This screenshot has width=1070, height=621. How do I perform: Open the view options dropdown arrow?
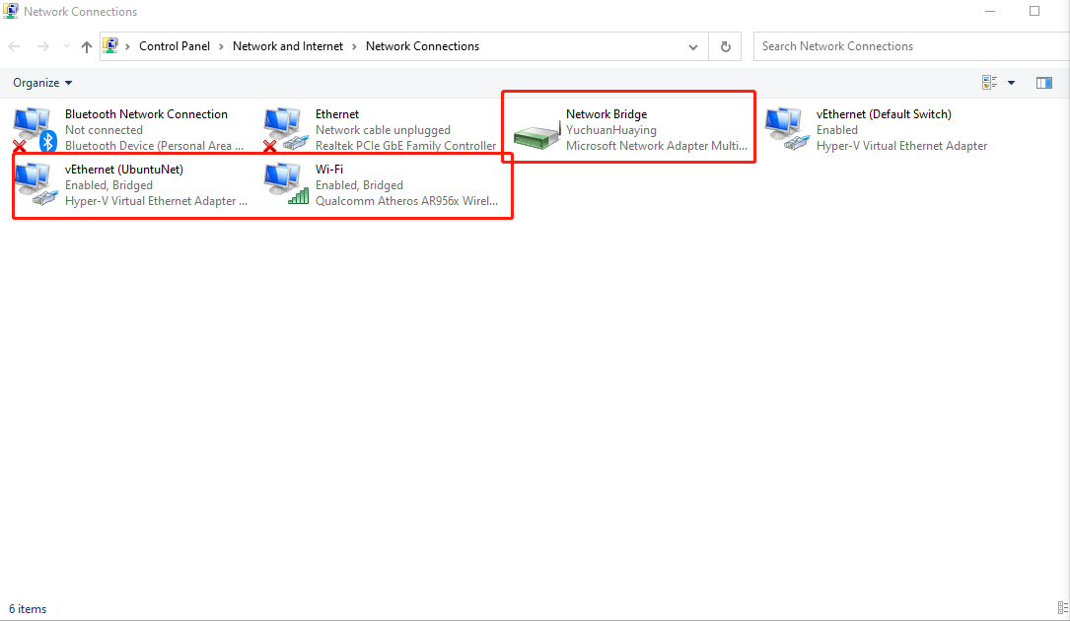(1011, 83)
